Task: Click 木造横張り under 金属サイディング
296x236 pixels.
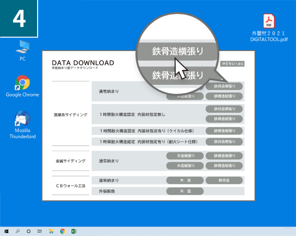Action: (185, 156)
